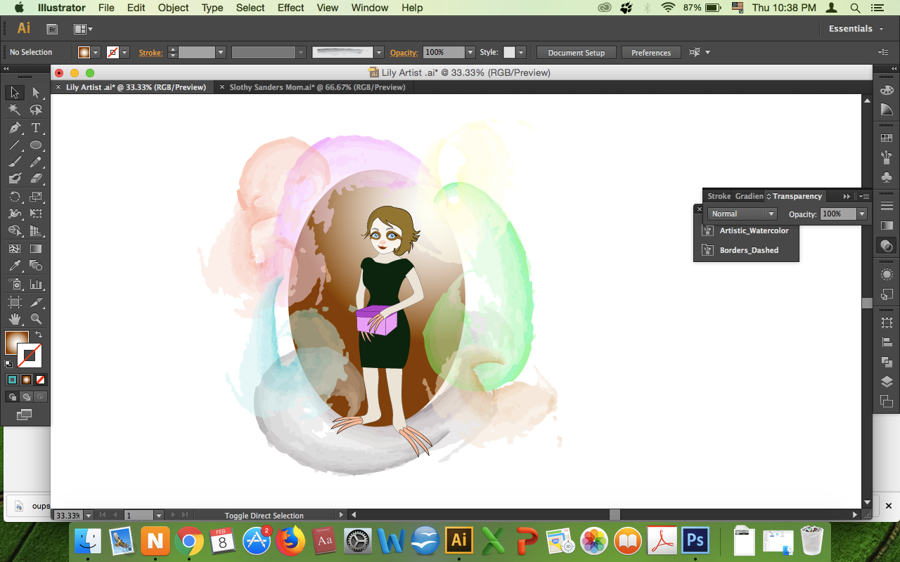The height and width of the screenshot is (562, 900).
Task: Select the Eyedropper tool
Action: (14, 266)
